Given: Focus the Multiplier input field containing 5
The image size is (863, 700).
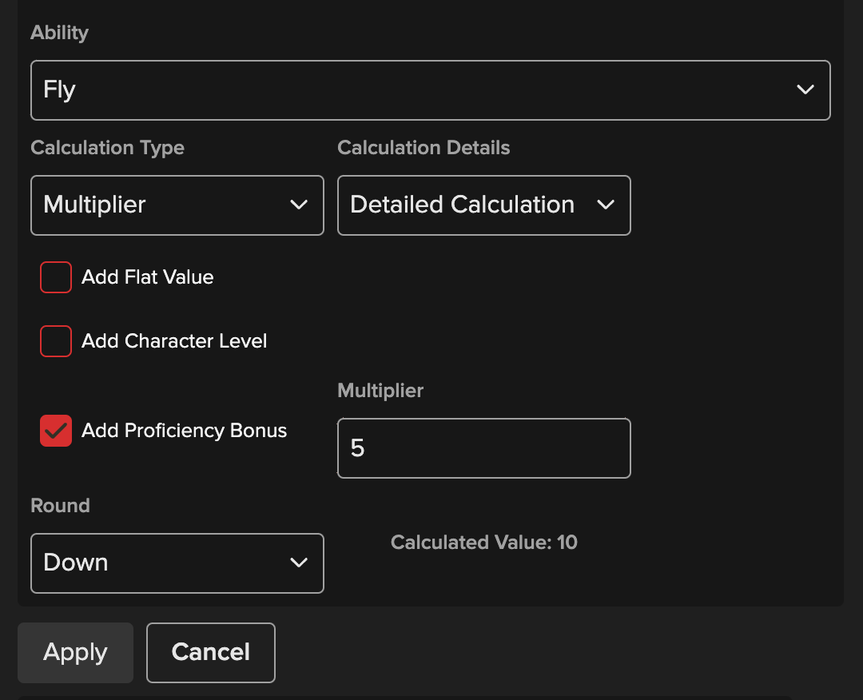Looking at the screenshot, I should click(483, 448).
